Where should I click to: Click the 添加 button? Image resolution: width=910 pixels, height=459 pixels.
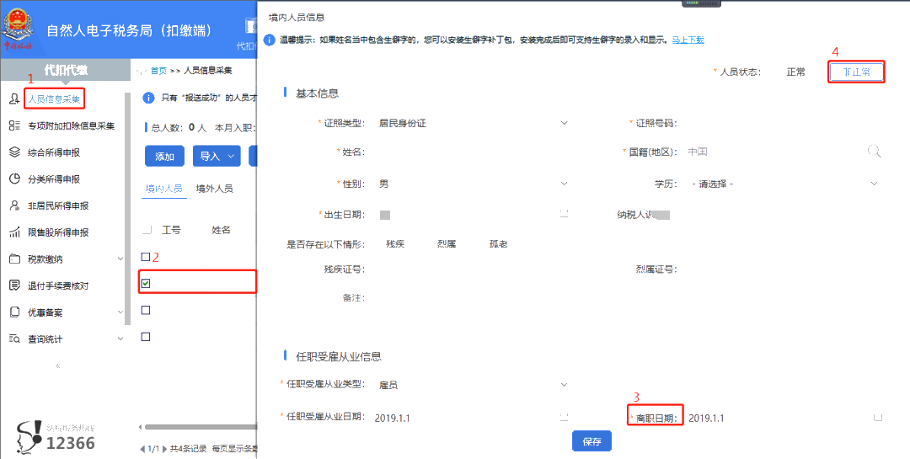click(x=164, y=157)
